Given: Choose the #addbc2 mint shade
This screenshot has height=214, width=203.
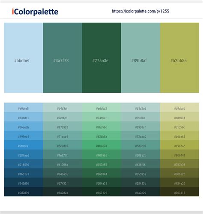Looking at the screenshot, I should tap(101, 108).
